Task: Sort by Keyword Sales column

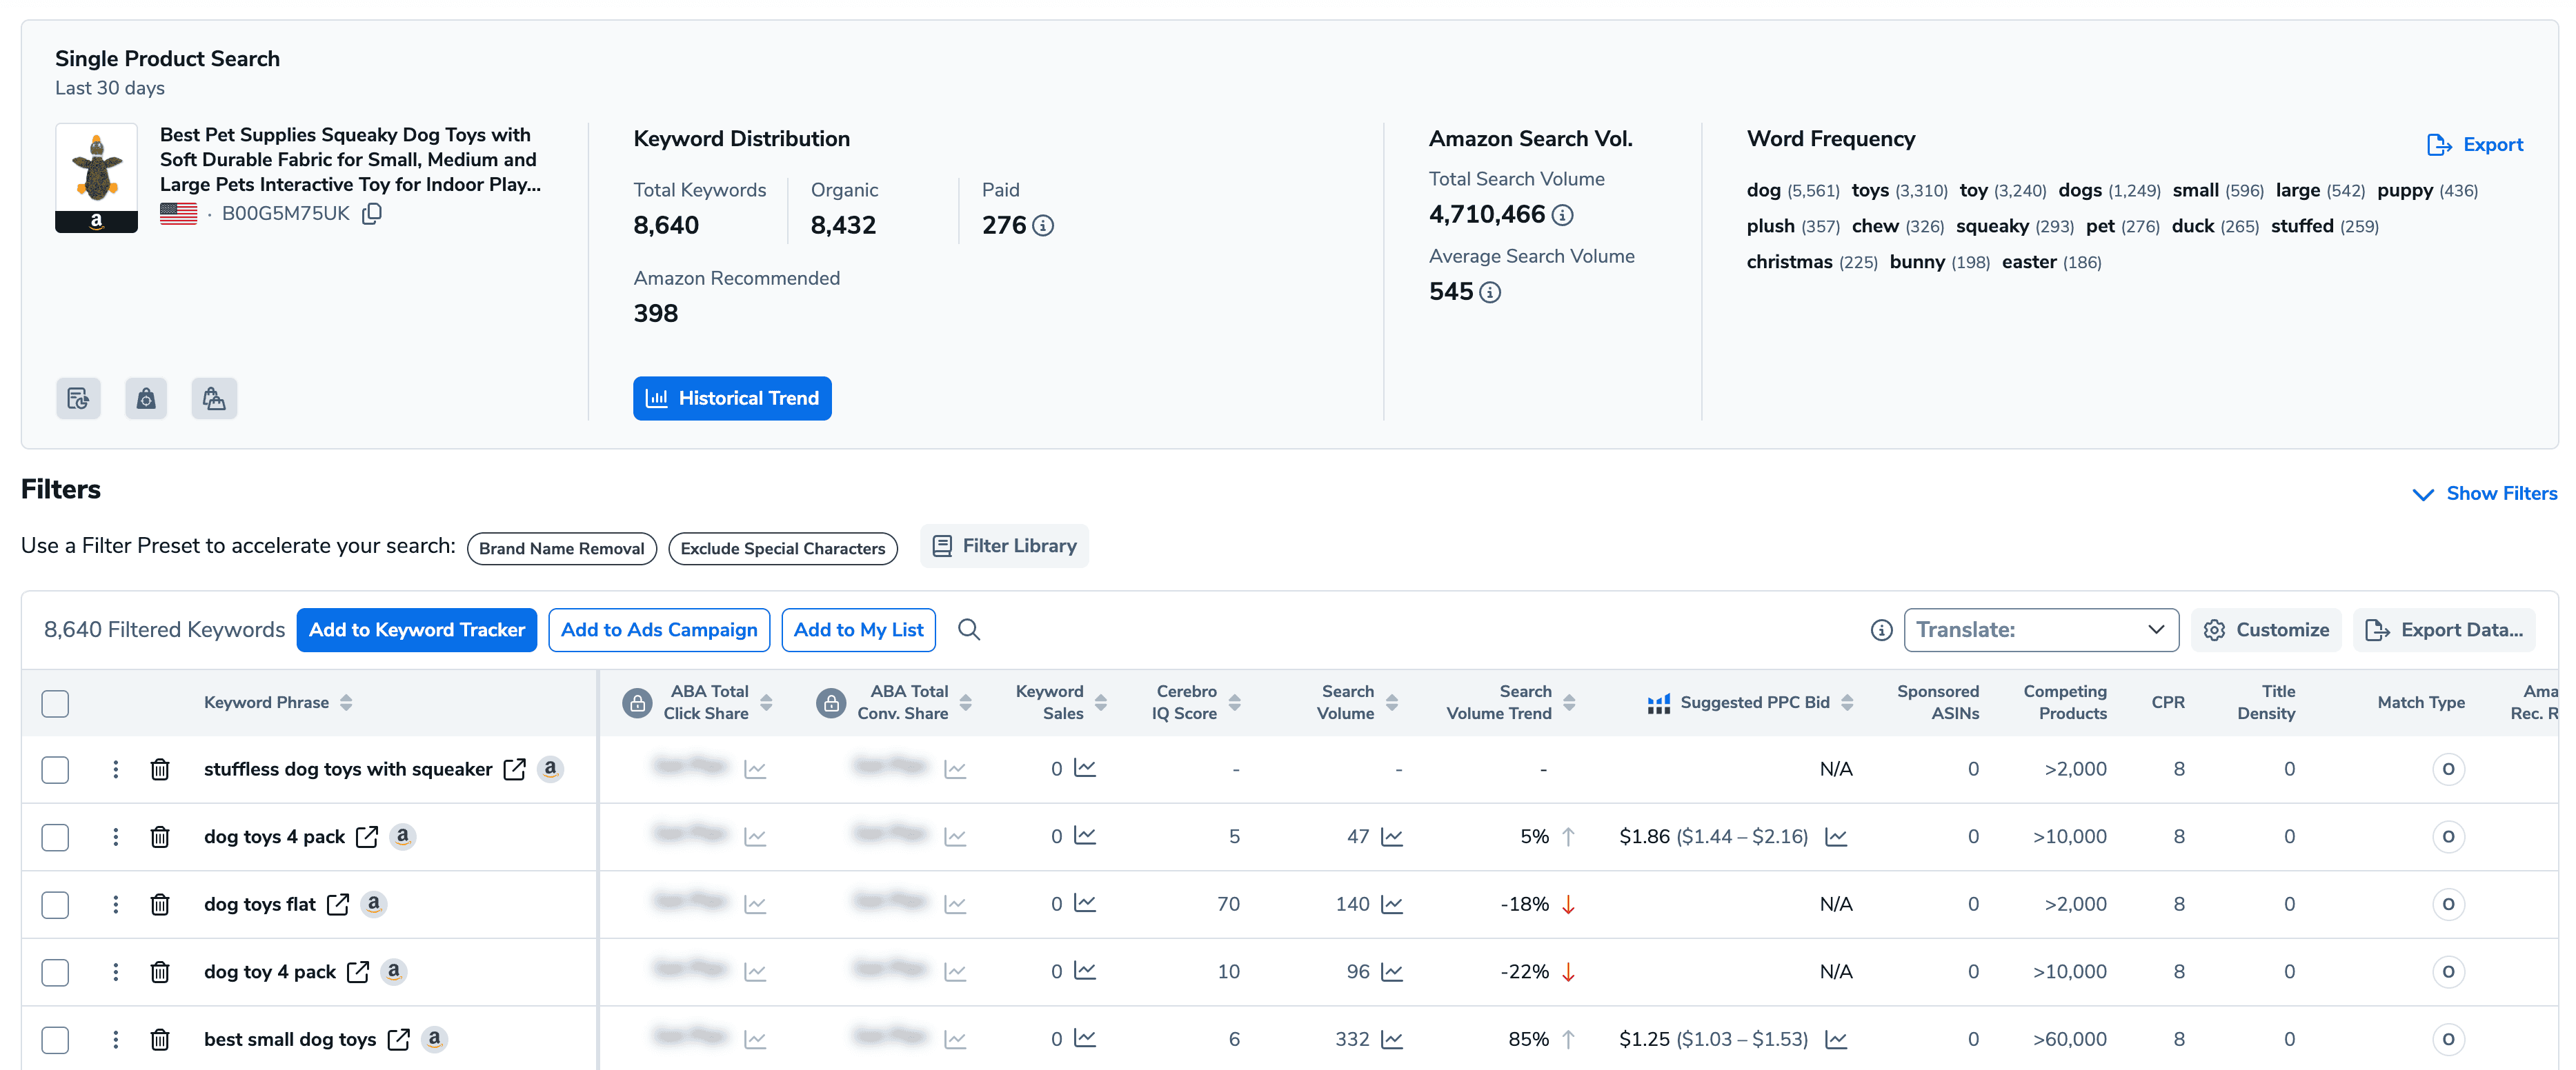Action: tap(1101, 703)
